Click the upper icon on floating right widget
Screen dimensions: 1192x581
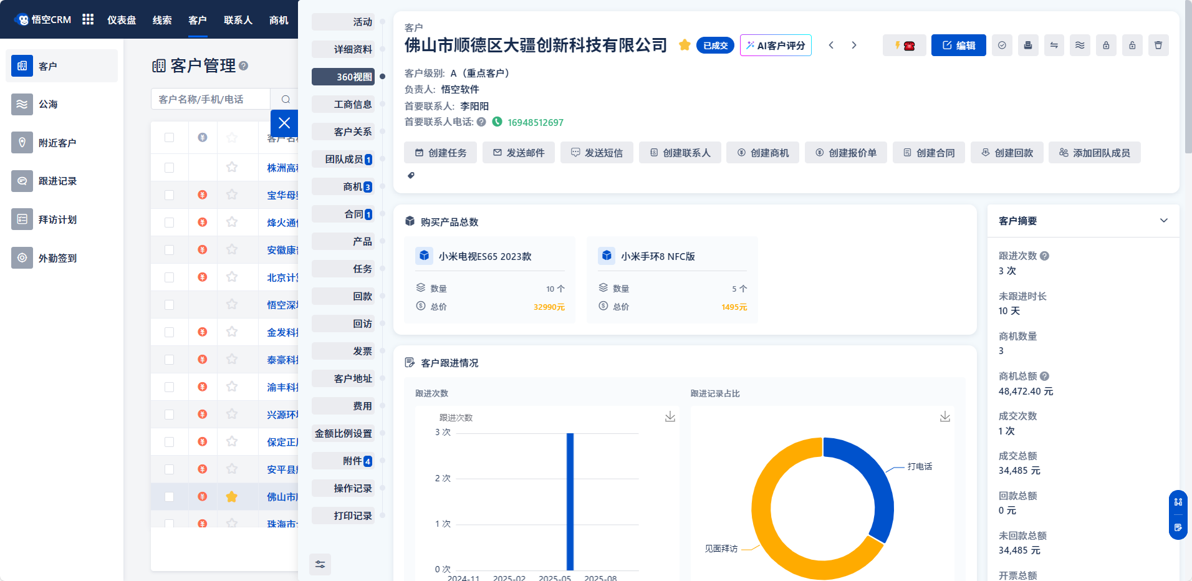point(1178,502)
